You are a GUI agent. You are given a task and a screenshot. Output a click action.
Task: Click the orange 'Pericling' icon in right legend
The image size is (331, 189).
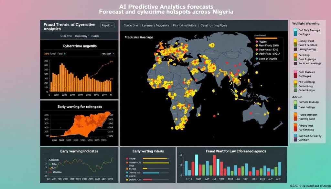[295, 55]
